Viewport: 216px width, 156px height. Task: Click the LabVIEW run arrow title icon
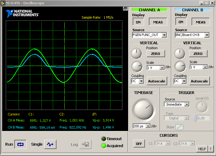[x=3, y=3]
